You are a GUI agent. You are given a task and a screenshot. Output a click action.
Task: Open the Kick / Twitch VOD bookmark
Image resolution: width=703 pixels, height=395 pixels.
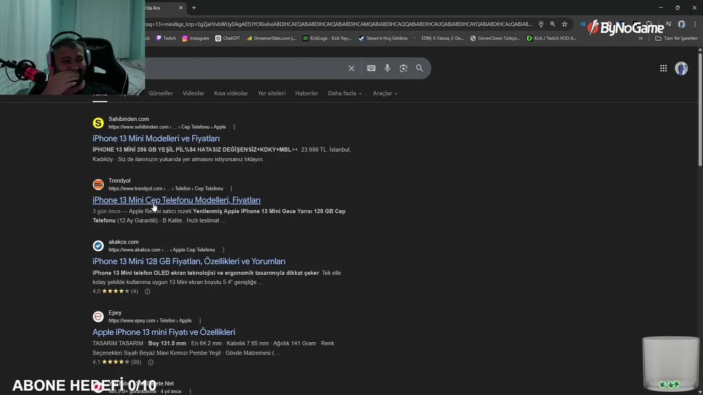pos(551,38)
